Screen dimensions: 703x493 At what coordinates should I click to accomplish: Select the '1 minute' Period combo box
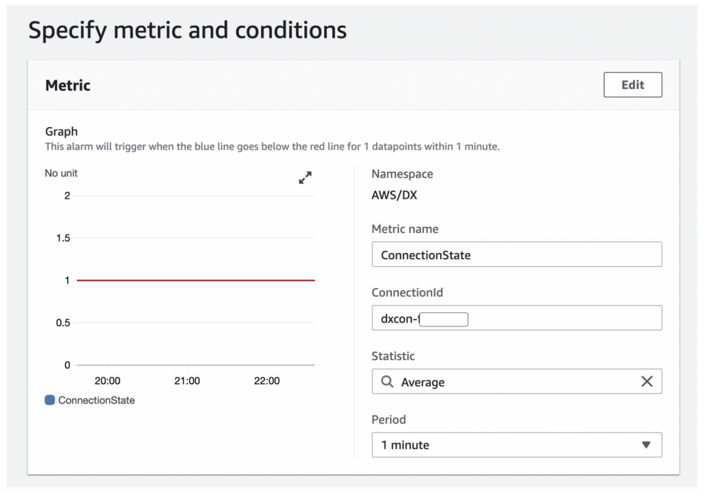pos(508,445)
